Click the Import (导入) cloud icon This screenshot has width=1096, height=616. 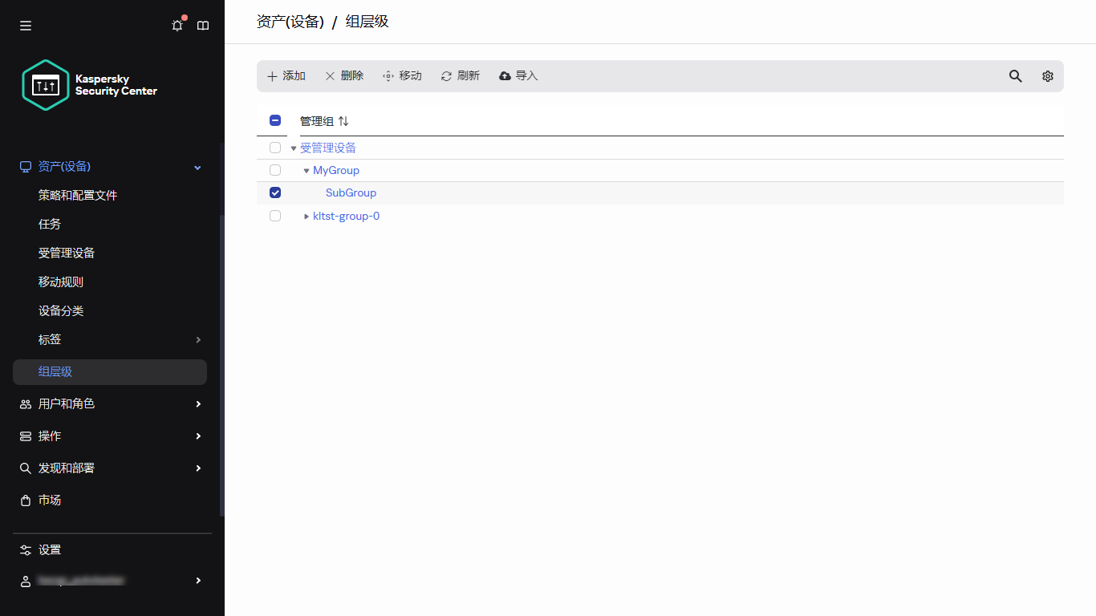click(x=504, y=75)
